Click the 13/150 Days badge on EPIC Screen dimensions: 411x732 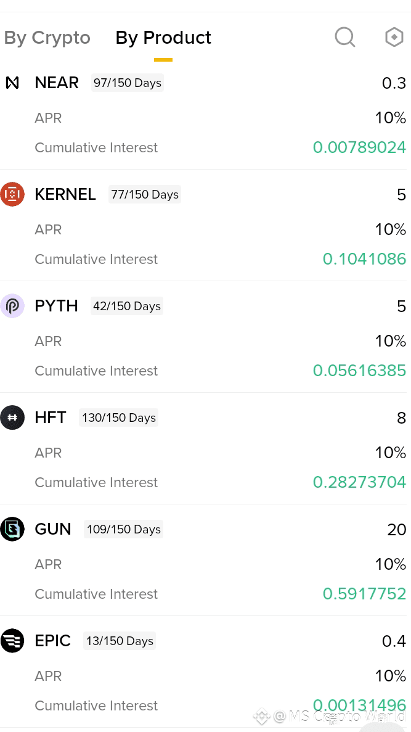click(119, 641)
